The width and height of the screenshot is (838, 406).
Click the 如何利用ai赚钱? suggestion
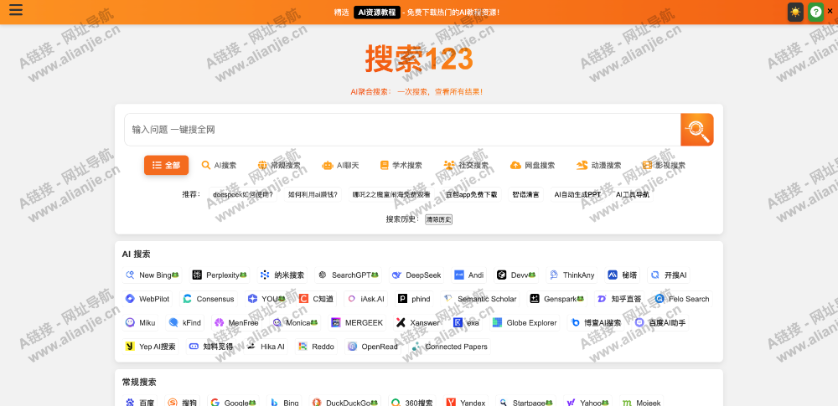313,194
